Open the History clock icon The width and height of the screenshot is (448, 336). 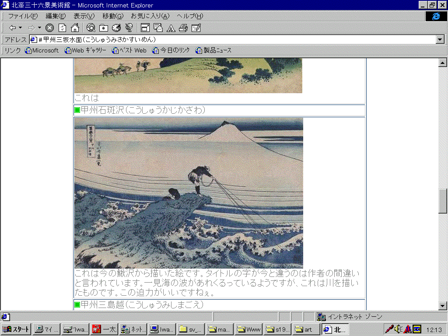pos(116,28)
